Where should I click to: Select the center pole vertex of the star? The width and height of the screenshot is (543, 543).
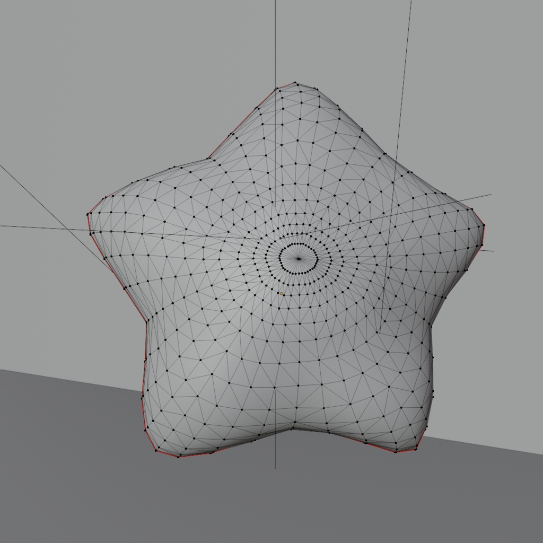point(299,258)
